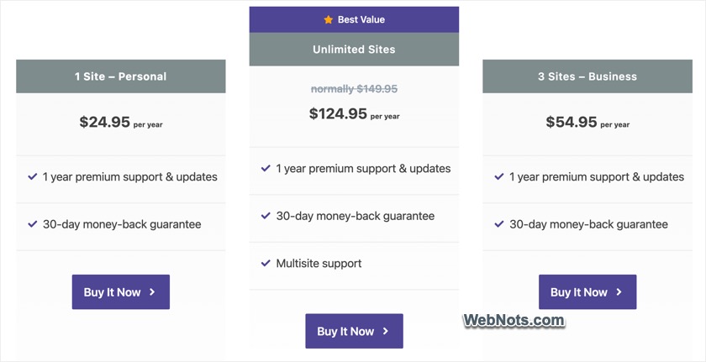Click the checkmark beside Multisite support
The image size is (706, 362).
[266, 263]
